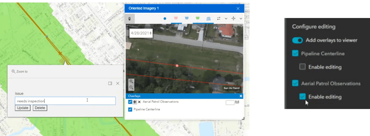Viewport: 370px width, 136px height.
Task: Click Zoom to in the popup
Action: pos(20,71)
